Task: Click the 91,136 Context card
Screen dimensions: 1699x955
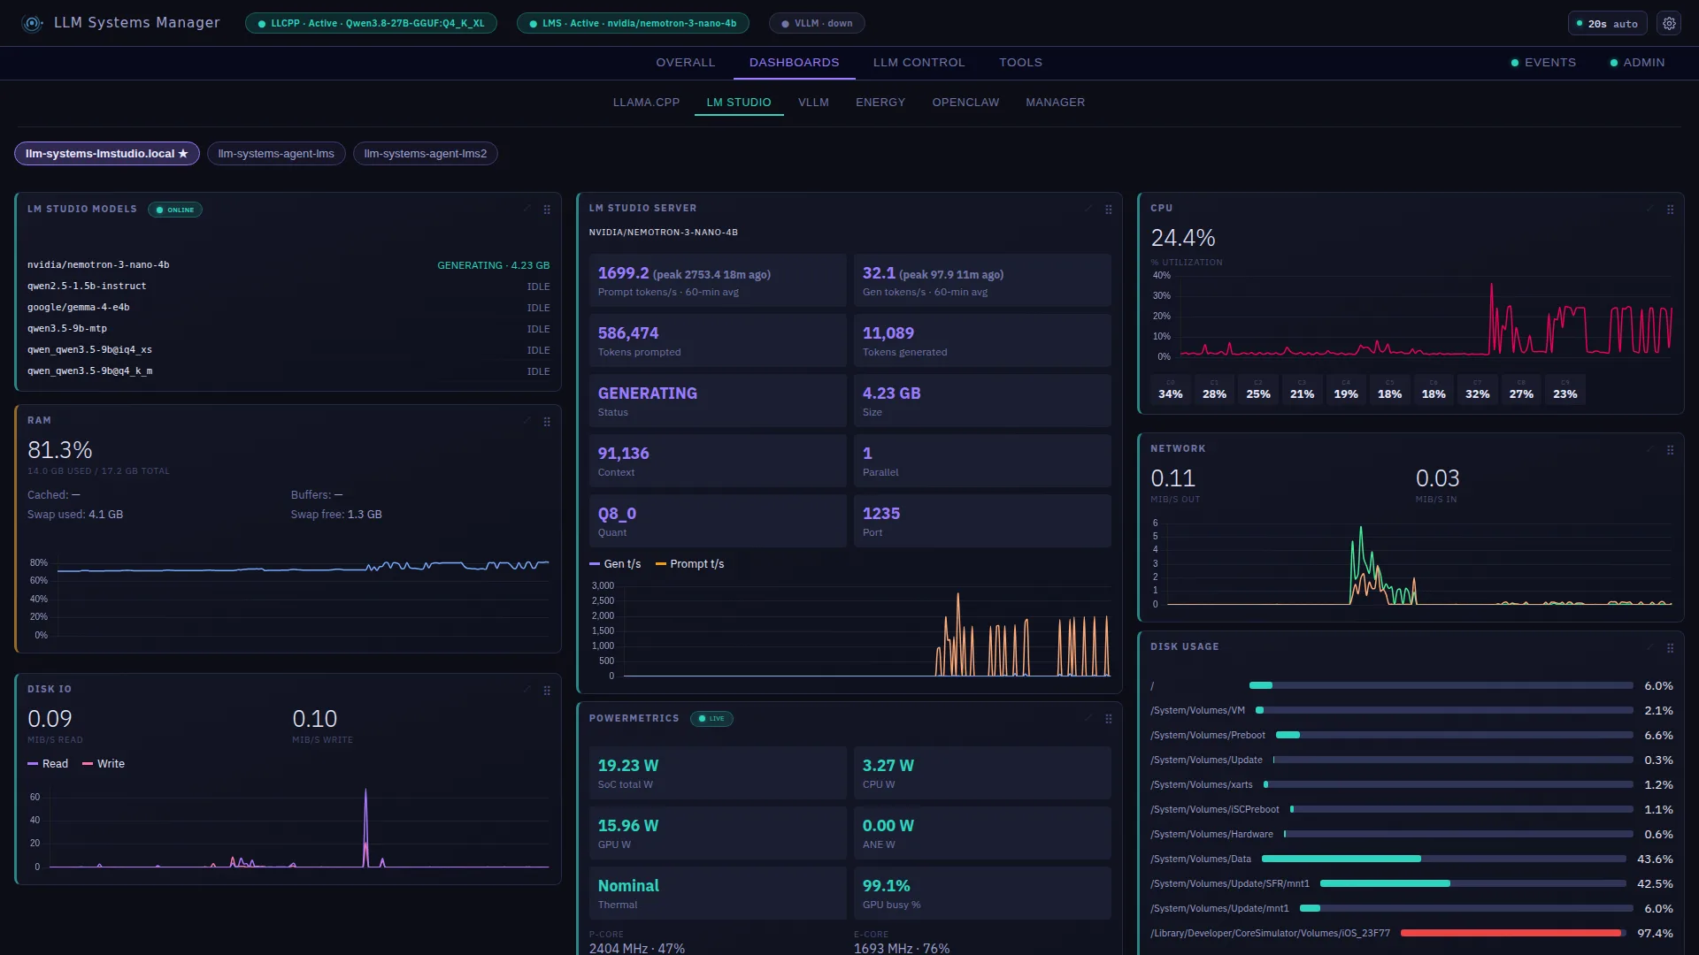Action: tap(718, 461)
